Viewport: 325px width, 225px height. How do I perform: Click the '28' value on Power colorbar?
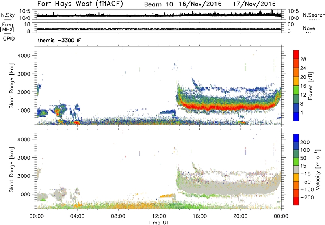303,59
